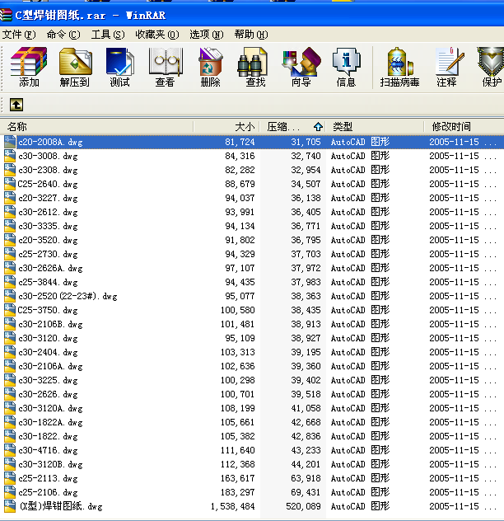504x521 pixels.
Task: Select file c30-3120B.dwg
Action: click(x=50, y=464)
